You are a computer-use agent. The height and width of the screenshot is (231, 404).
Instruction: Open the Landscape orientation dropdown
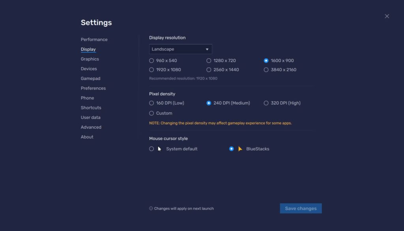(180, 49)
